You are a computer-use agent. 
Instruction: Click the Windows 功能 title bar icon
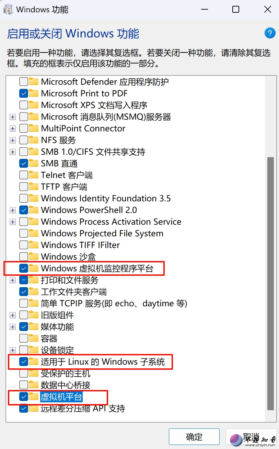[8, 9]
